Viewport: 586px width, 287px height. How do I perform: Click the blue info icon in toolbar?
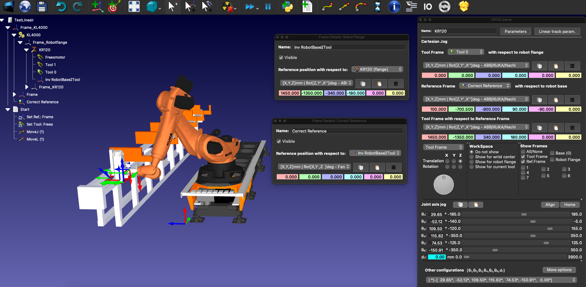(x=394, y=7)
